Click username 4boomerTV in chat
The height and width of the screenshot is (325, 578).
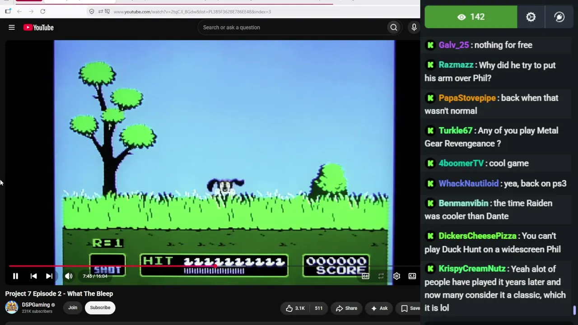click(461, 163)
